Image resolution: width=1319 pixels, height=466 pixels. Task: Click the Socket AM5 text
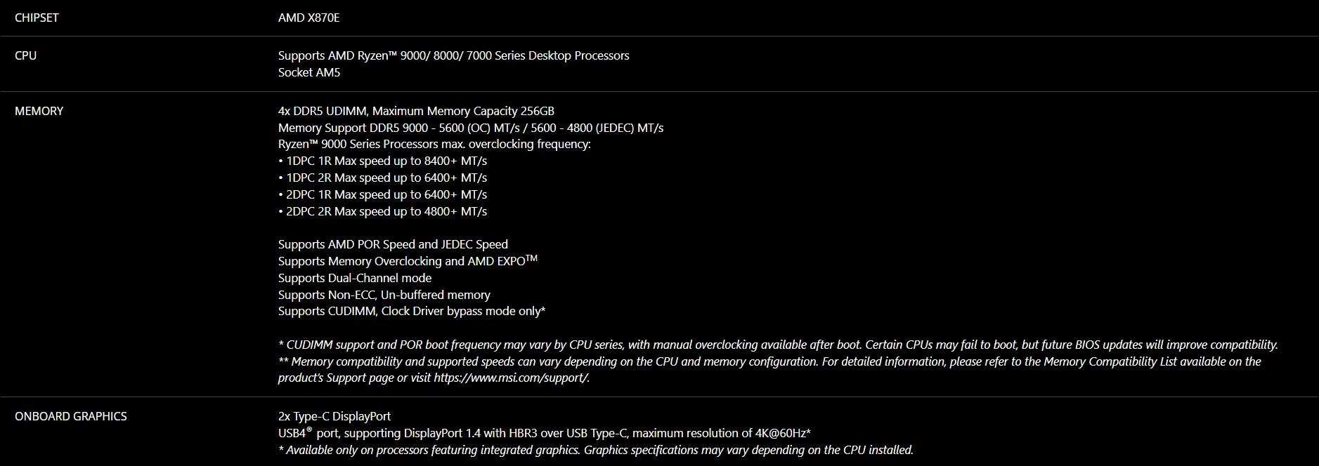309,72
